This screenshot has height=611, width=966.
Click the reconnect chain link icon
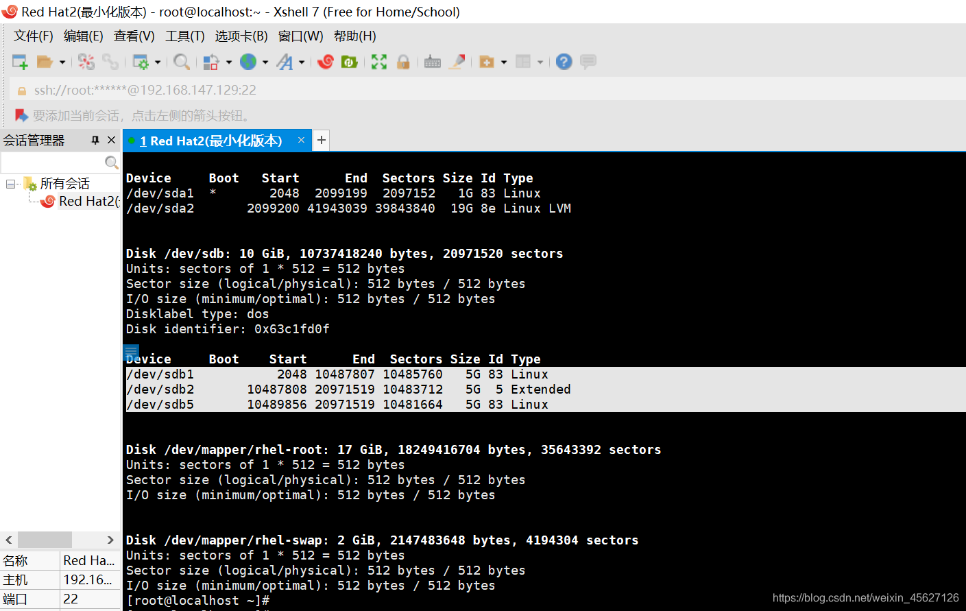pyautogui.click(x=110, y=62)
